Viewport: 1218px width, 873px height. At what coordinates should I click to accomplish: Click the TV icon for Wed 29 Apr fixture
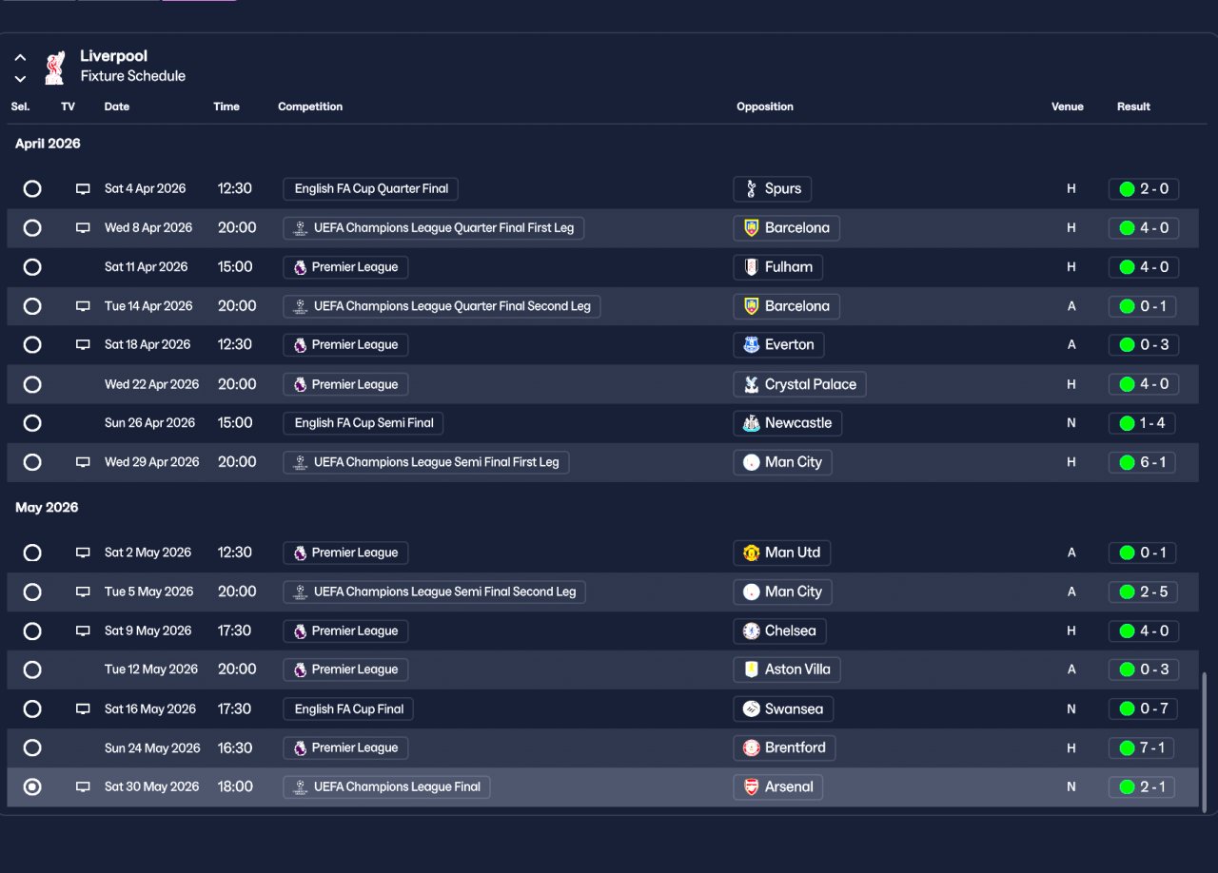click(x=83, y=462)
